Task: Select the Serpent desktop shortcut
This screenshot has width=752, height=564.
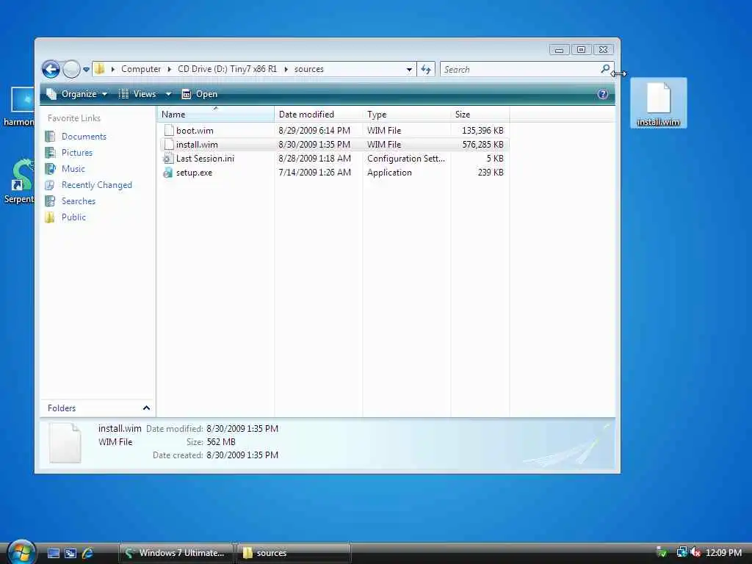Action: (x=19, y=181)
